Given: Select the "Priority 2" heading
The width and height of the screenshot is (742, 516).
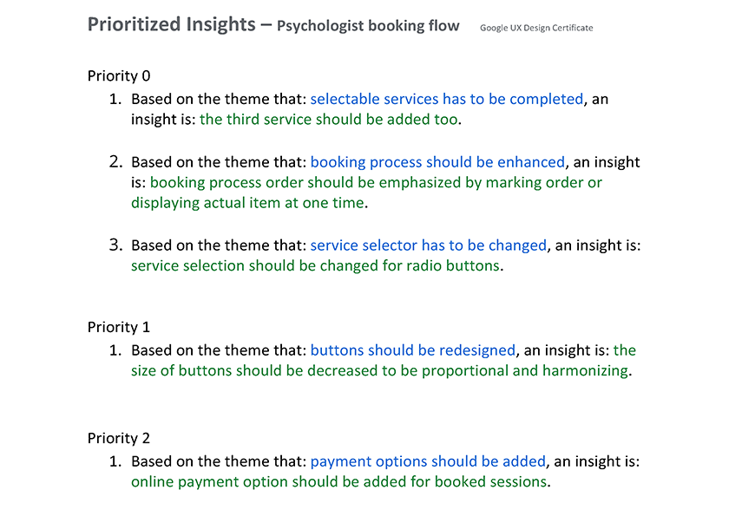Looking at the screenshot, I should [x=119, y=438].
